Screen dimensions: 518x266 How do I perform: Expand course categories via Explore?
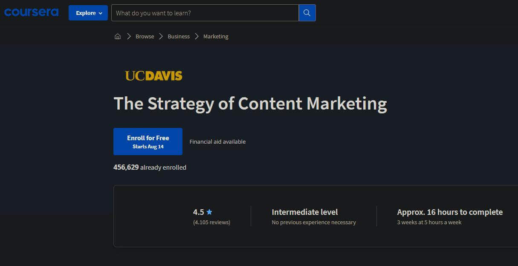click(88, 13)
